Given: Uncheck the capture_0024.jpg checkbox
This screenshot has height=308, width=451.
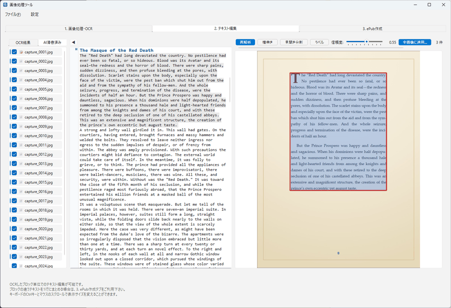Looking at the screenshot, I should coord(14,266).
